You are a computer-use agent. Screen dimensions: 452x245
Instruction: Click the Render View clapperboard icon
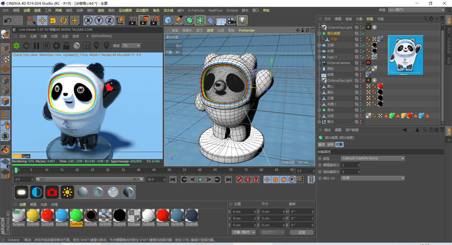click(133, 20)
